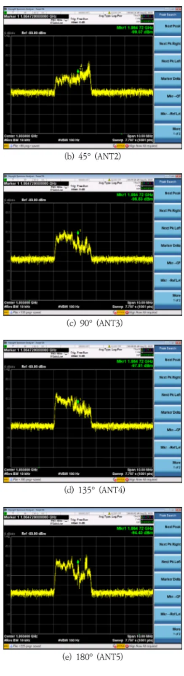The height and width of the screenshot is (676, 184).
Task: Click Mkr→CF softkey in 45° (ANT2) analyzer
Action: (x=168, y=96)
